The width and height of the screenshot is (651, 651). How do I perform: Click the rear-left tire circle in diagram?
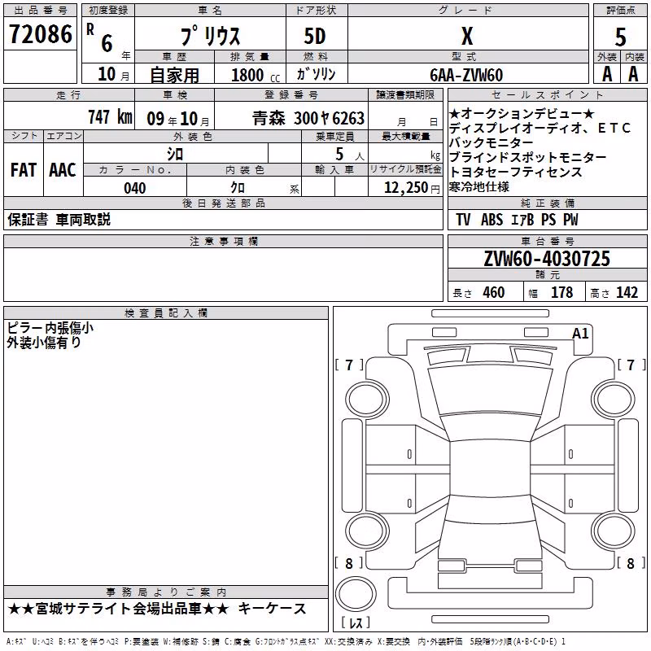[x=366, y=531]
